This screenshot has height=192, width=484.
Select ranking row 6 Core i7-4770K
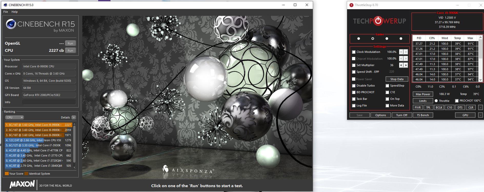point(38,150)
